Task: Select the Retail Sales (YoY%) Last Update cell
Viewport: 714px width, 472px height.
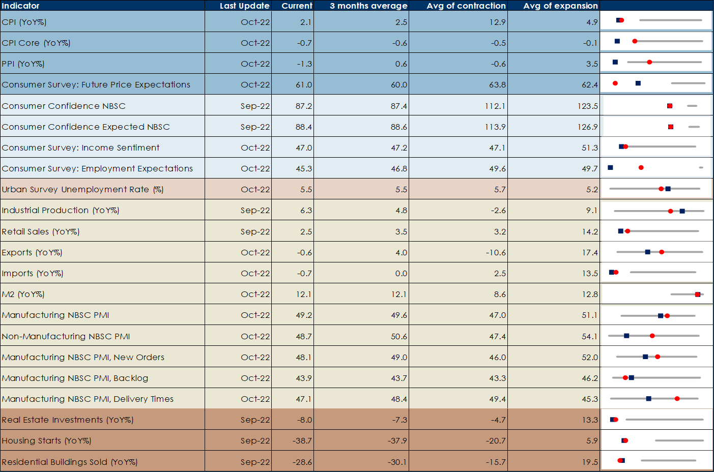Action: pos(255,231)
